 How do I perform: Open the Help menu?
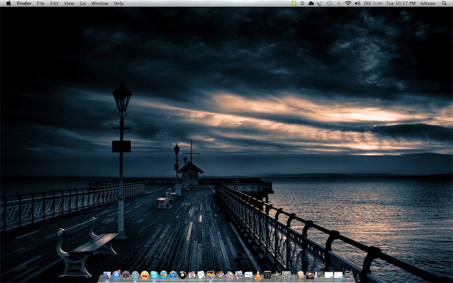coord(118,3)
